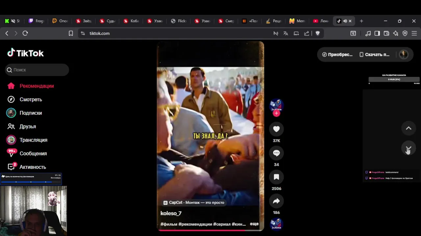Toggle browser sidebar panel icon
The width and height of the screenshot is (421, 236).
[x=377, y=33]
